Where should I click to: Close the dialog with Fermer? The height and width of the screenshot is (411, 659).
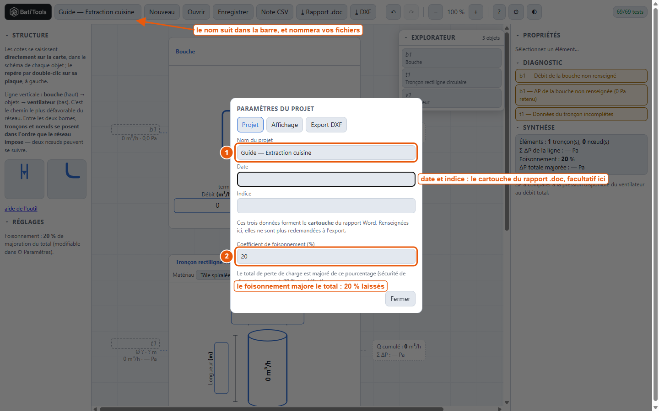coord(400,299)
